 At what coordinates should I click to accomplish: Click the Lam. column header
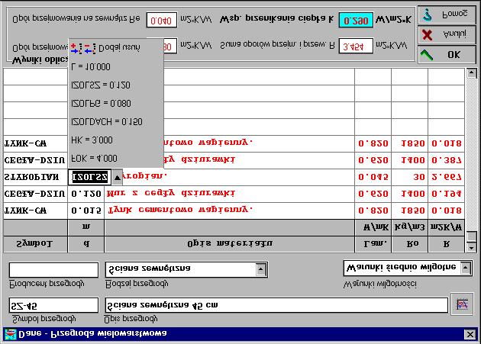pyautogui.click(x=373, y=244)
